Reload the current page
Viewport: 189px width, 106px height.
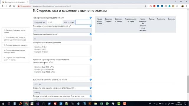tap(10, 6)
